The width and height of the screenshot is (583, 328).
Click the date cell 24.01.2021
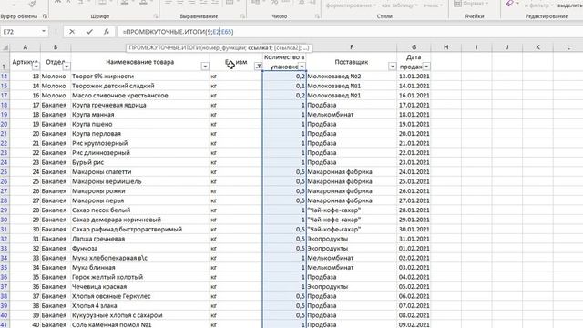click(x=414, y=172)
